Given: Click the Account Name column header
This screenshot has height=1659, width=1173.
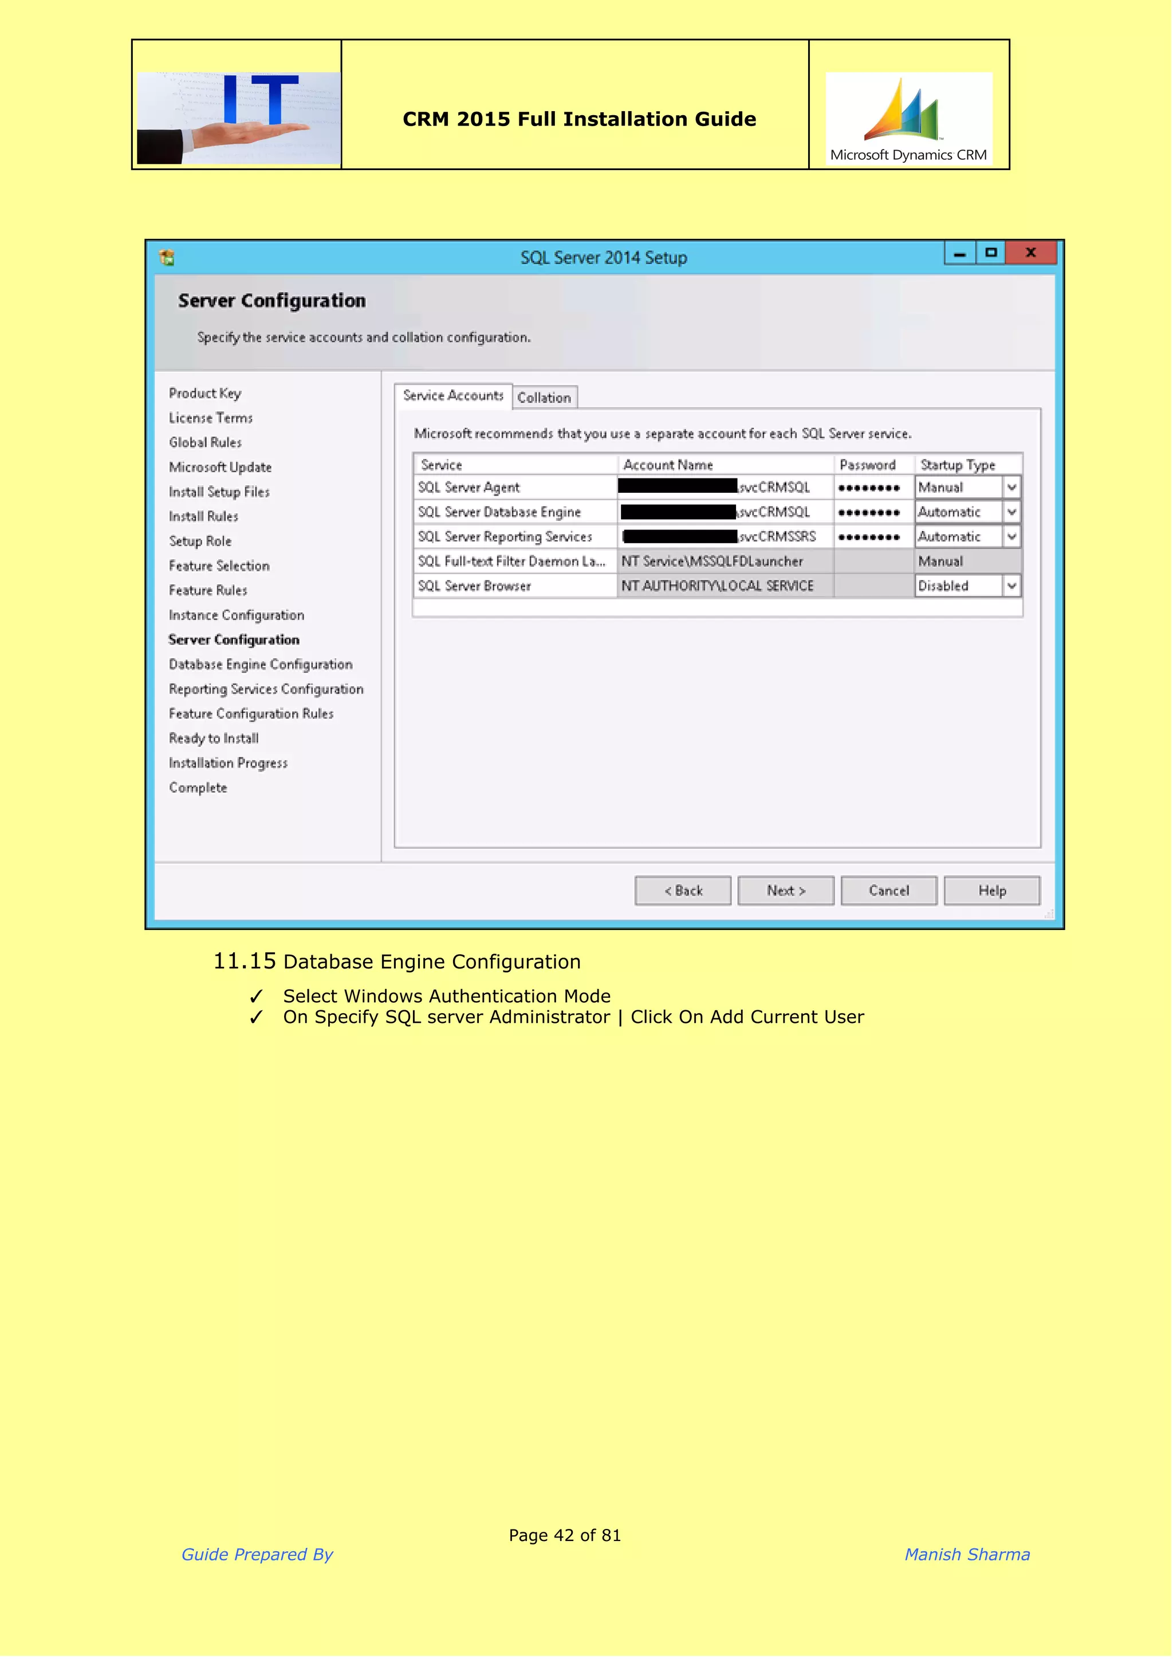Looking at the screenshot, I should tap(726, 465).
